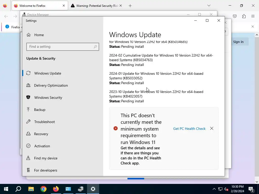Open Activation page
This screenshot has height=194, width=259.
tap(42, 146)
